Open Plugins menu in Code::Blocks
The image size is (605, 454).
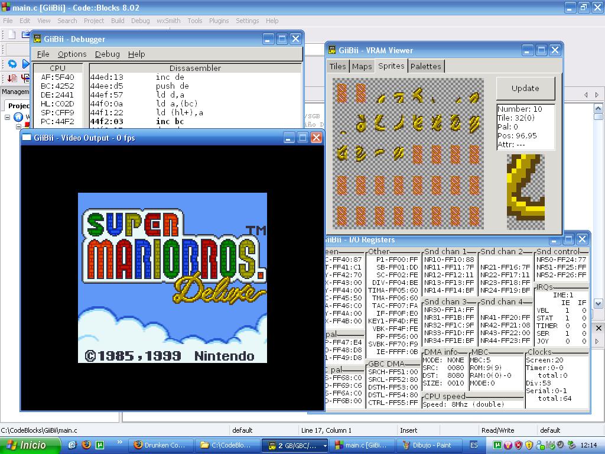[219, 21]
